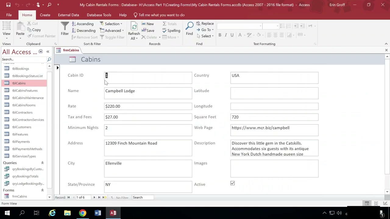This screenshot has width=390, height=219.
Task: Sort records in Descending order
Action: point(84,30)
